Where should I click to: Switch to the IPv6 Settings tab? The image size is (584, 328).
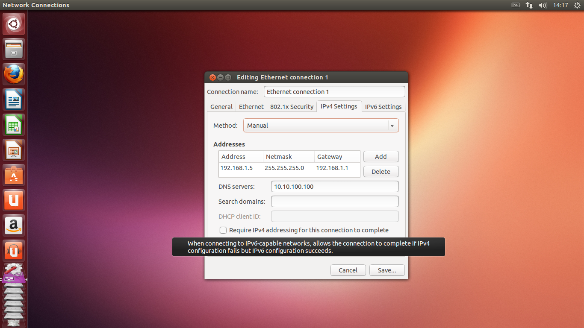click(x=383, y=106)
